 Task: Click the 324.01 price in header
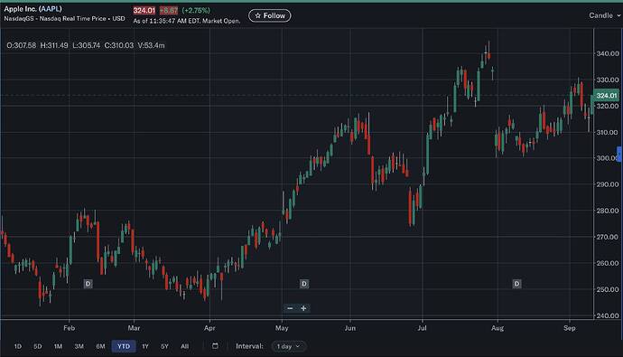point(144,10)
